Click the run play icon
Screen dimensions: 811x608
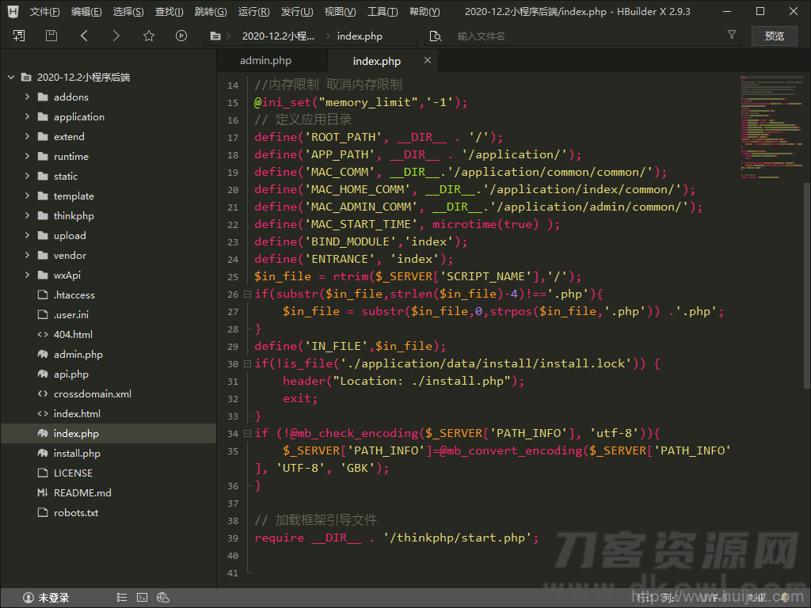coord(181,36)
